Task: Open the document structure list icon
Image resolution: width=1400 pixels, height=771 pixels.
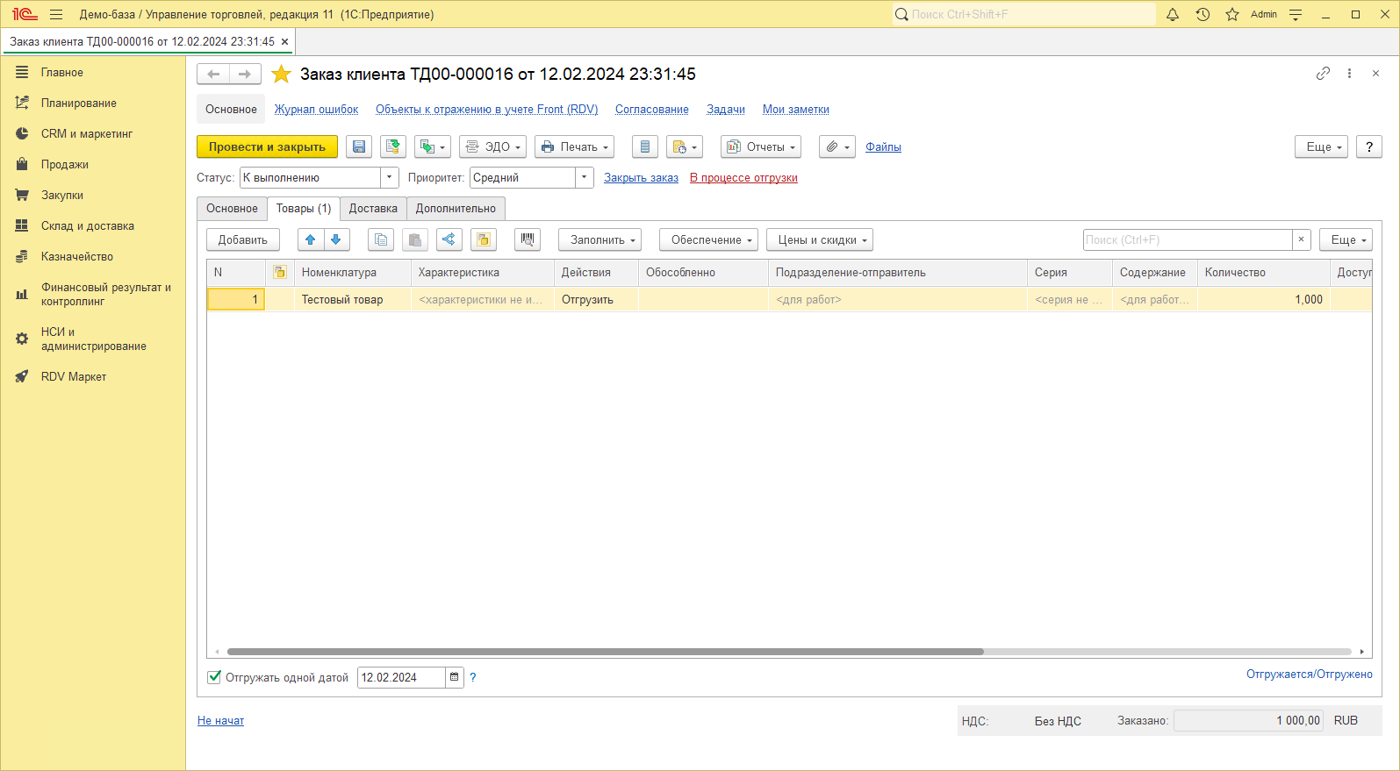Action: [645, 147]
